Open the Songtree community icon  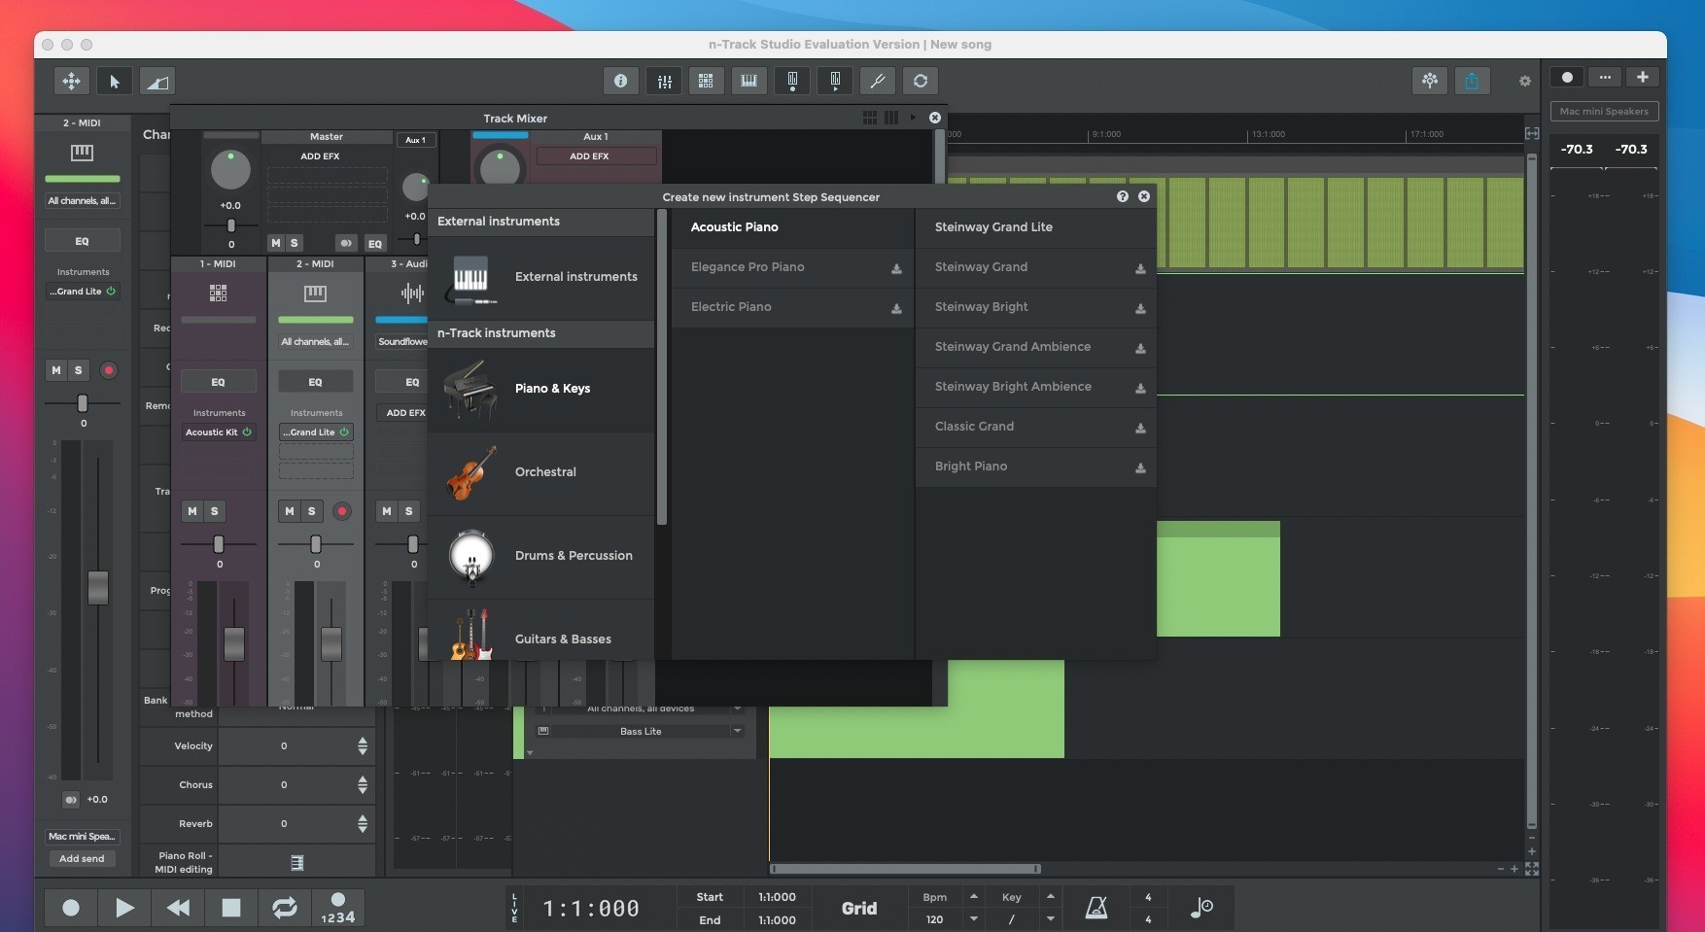1429,81
